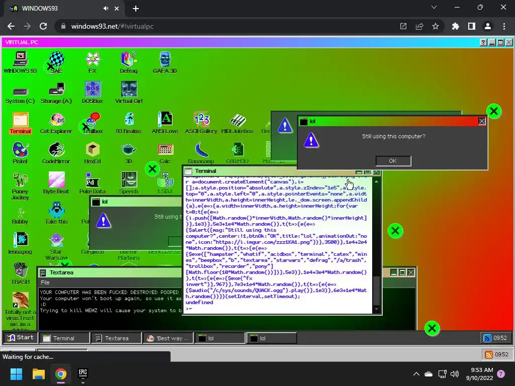
Task: Open Chrome three-dot menu
Action: (x=504, y=26)
